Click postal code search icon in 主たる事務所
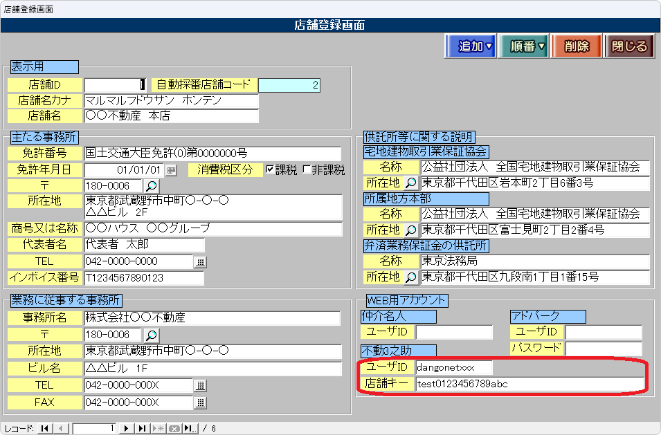This screenshot has height=435, width=661. click(x=151, y=186)
